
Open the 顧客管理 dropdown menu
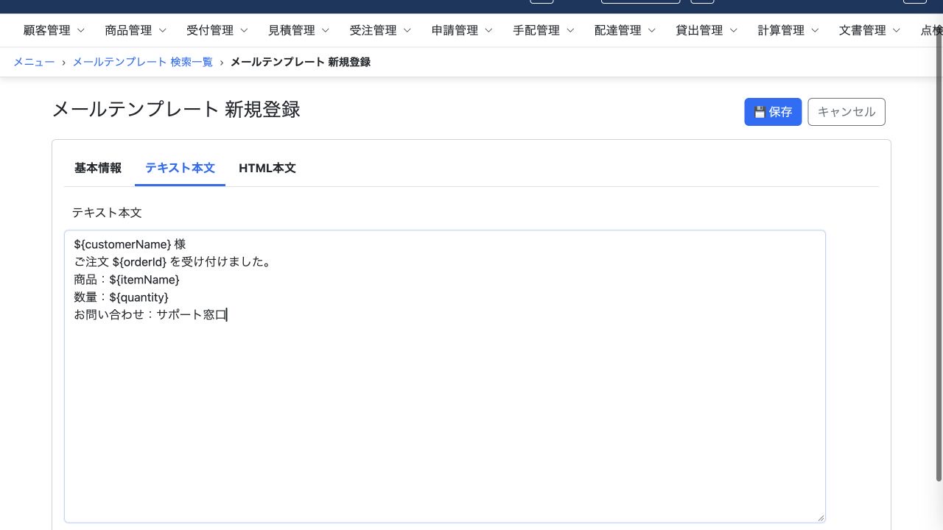coord(54,30)
